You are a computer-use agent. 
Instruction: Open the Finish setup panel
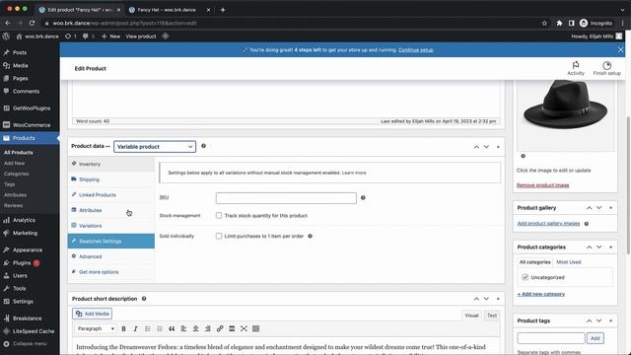tap(607, 68)
